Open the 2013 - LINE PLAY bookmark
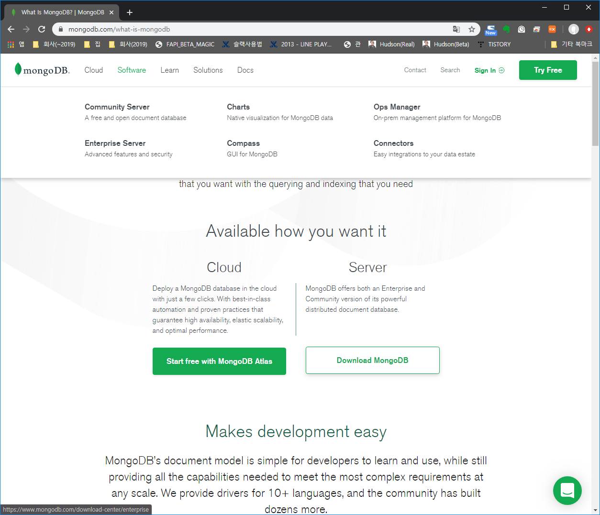600x515 pixels. (x=301, y=44)
